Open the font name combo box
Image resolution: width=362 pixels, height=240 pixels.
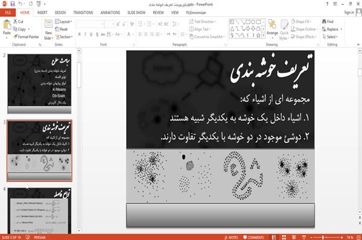pos(90,23)
